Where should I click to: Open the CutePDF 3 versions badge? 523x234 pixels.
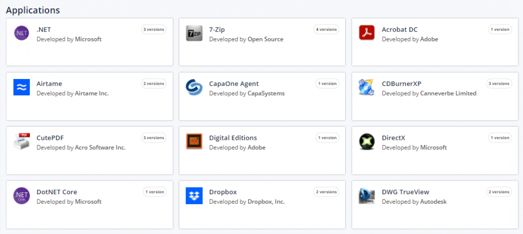[x=153, y=138]
